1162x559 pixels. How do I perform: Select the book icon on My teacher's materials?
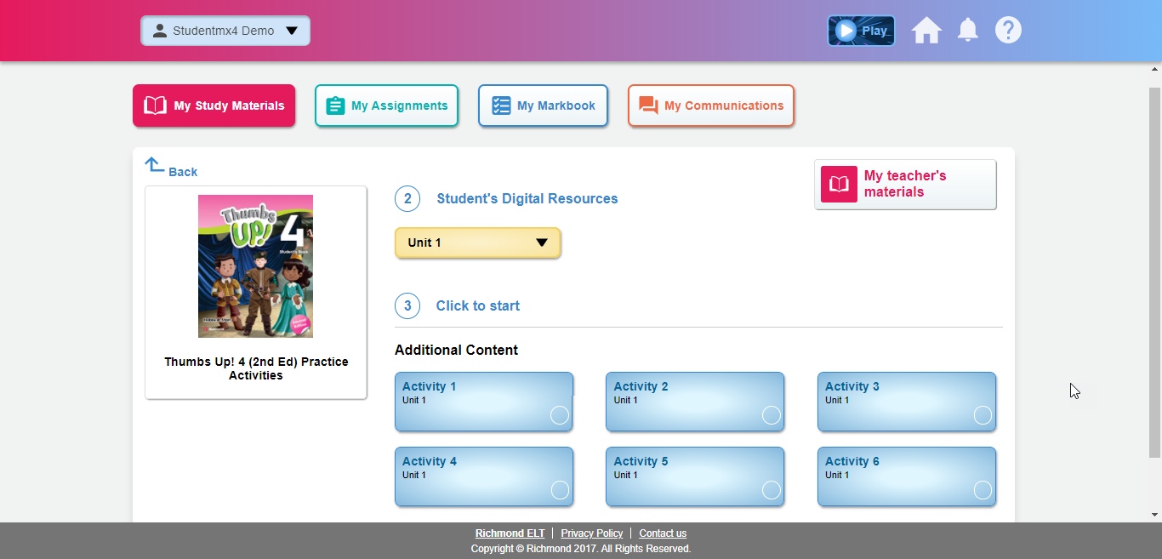[838, 184]
